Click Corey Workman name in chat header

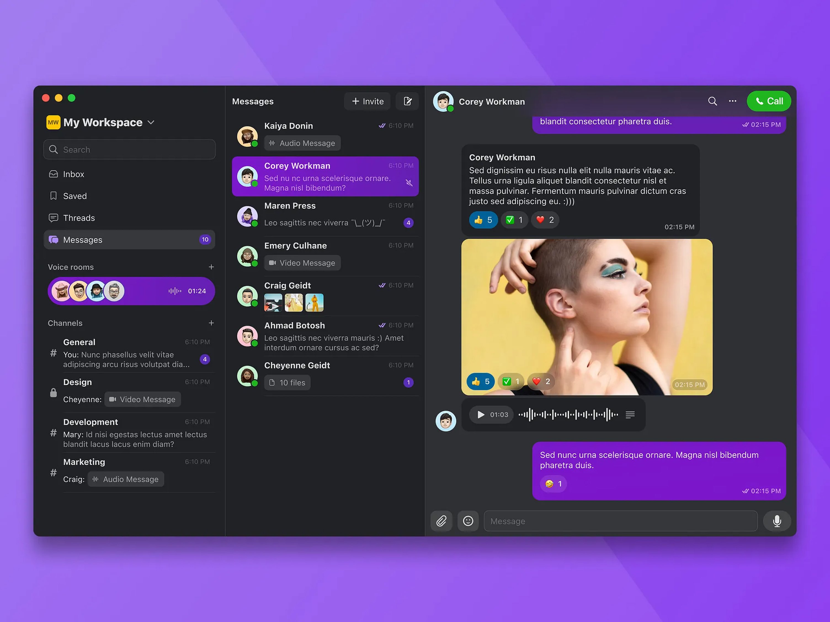tap(491, 102)
